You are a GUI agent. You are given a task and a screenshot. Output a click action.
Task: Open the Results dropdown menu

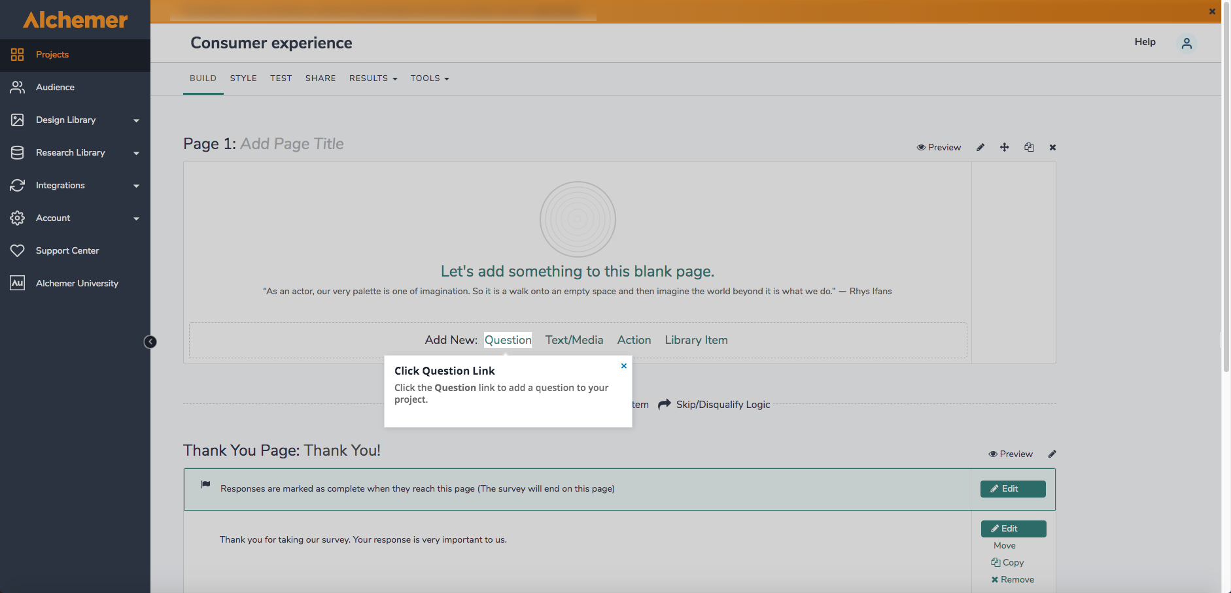373,78
